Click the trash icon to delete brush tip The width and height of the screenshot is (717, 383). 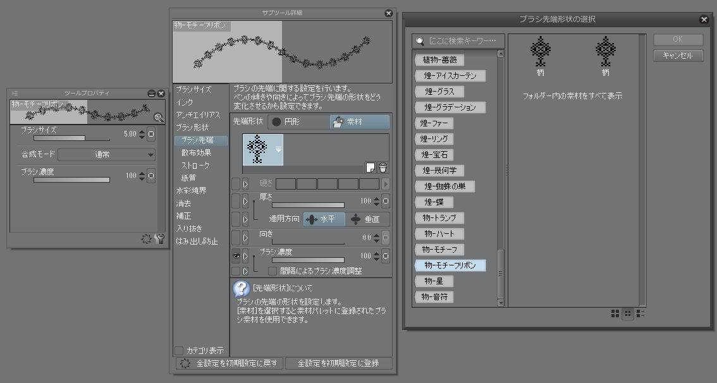383,167
